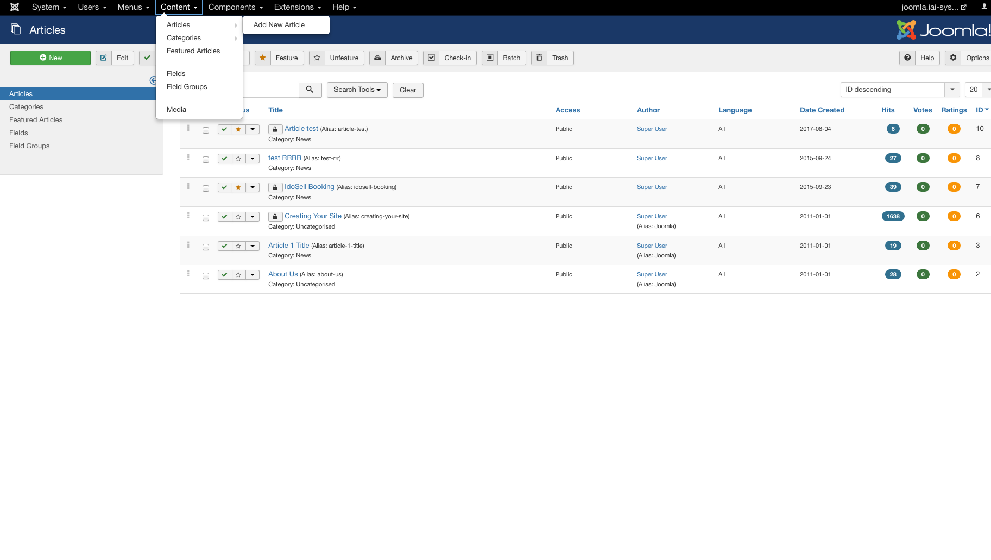Open status actions dropdown for About Us
The height and width of the screenshot is (560, 991).
pyautogui.click(x=253, y=275)
